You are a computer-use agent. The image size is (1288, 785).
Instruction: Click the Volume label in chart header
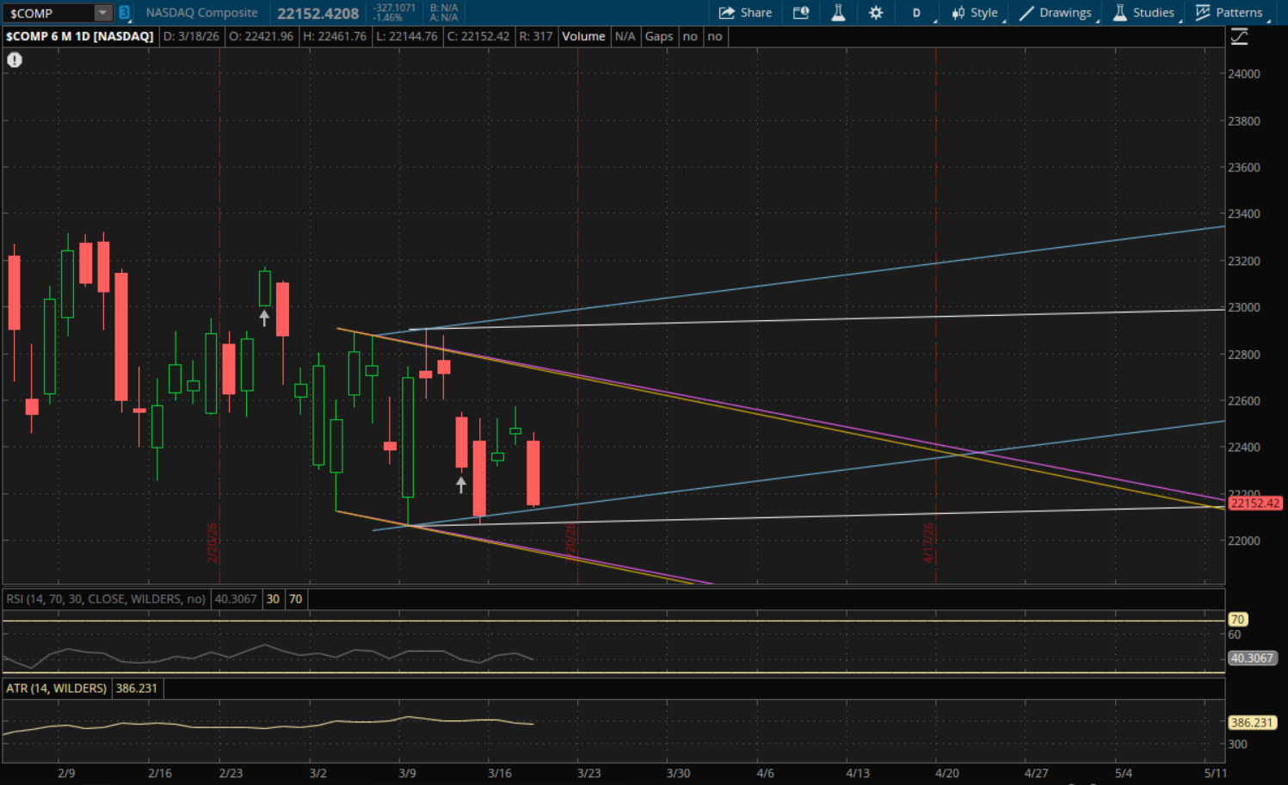[x=583, y=36]
